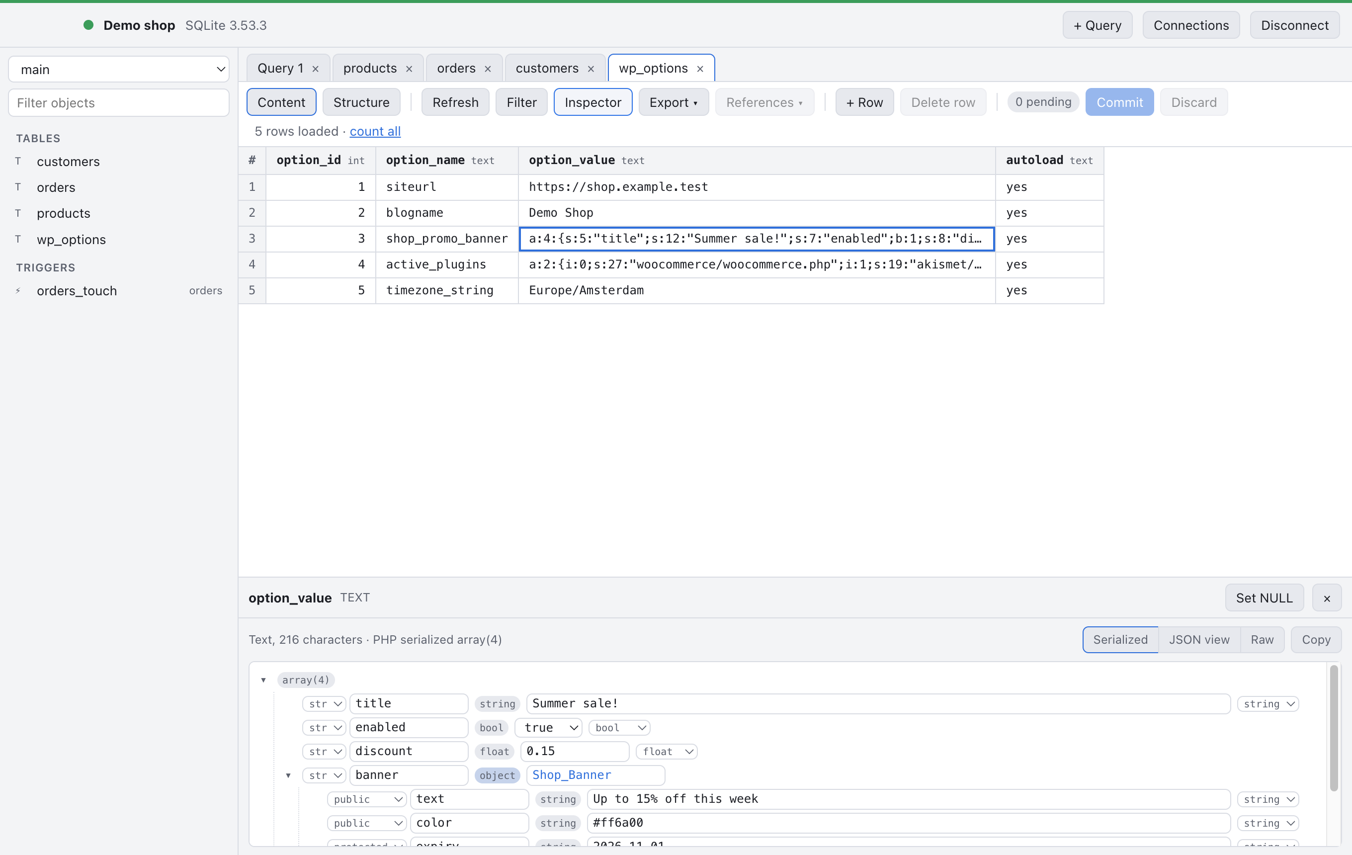
Task: Change visibility of text property
Action: [x=367, y=799]
